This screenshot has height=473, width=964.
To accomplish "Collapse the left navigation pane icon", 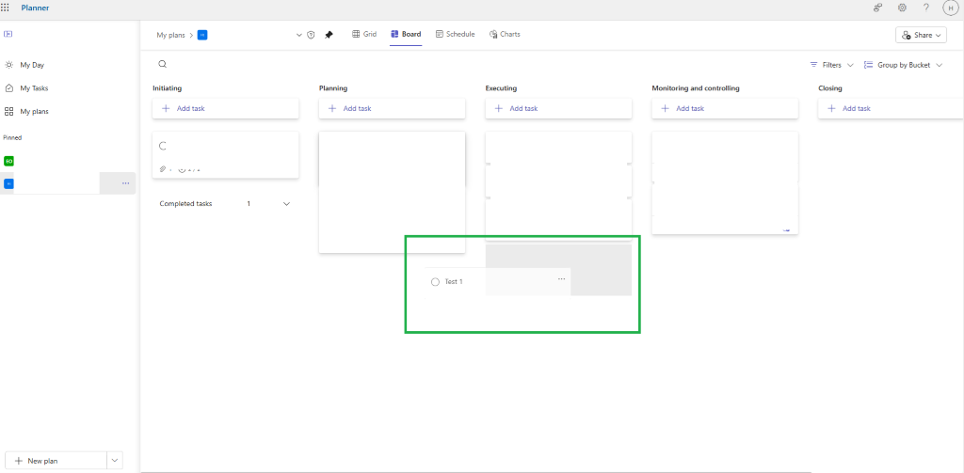I will (x=8, y=35).
